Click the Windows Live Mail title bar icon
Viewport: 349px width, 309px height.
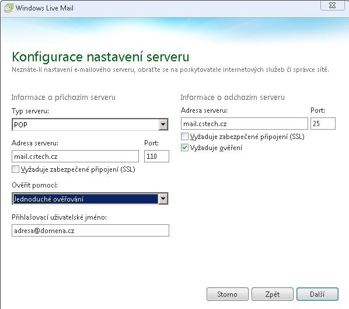pos(9,8)
